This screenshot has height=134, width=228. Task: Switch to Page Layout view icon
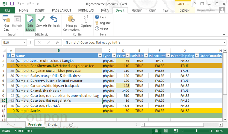tap(166, 131)
